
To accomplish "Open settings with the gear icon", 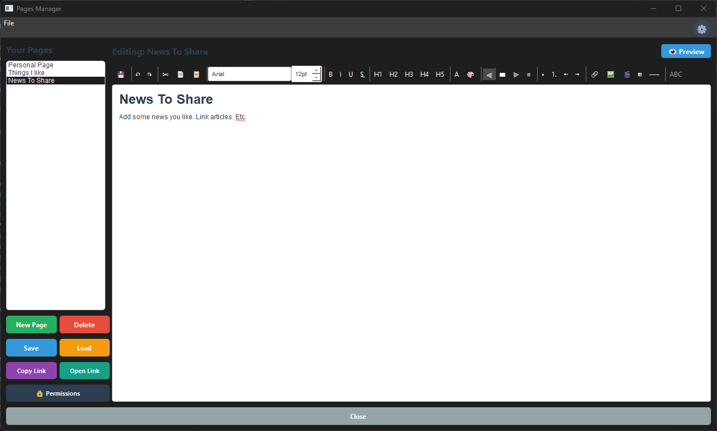I will point(702,29).
